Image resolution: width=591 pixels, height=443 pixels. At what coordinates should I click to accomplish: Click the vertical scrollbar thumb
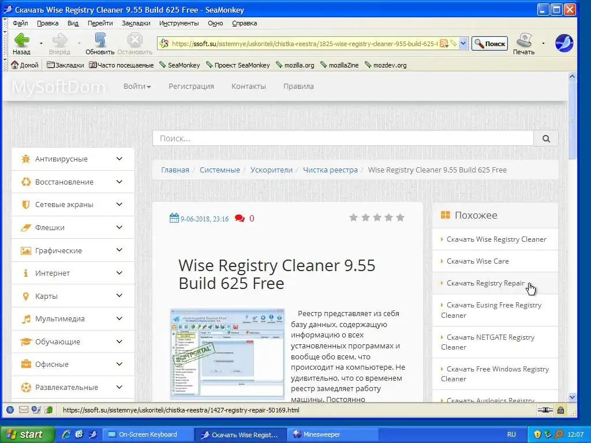572,121
